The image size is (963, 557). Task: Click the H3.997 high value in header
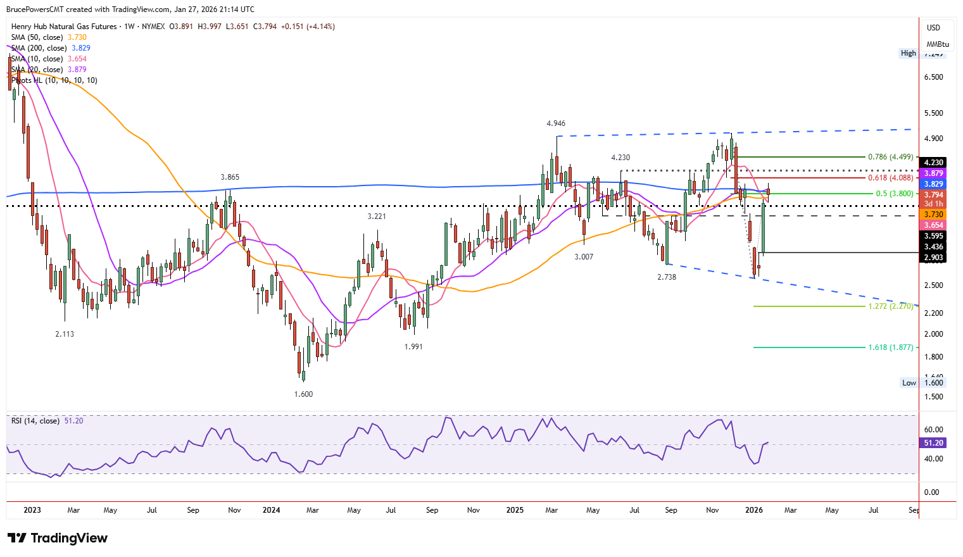click(210, 27)
